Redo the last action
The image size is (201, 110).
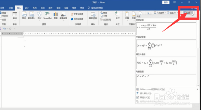(10, 29)
